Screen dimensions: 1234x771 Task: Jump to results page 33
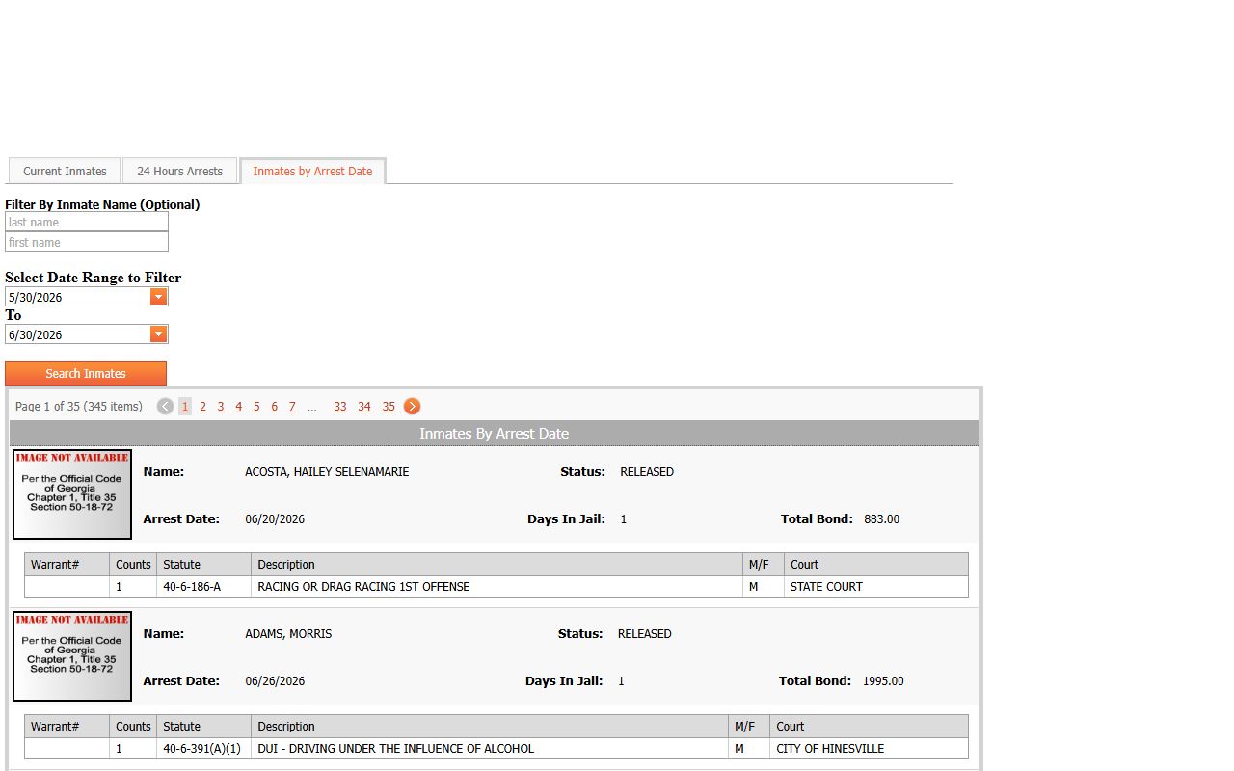click(340, 407)
